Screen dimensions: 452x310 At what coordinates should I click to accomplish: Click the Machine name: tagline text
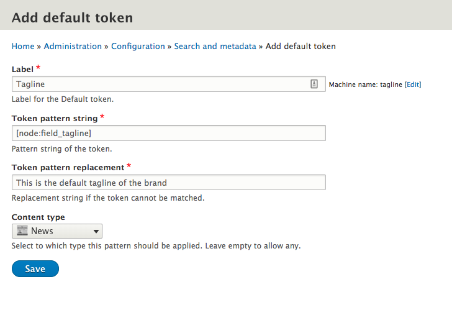click(365, 84)
